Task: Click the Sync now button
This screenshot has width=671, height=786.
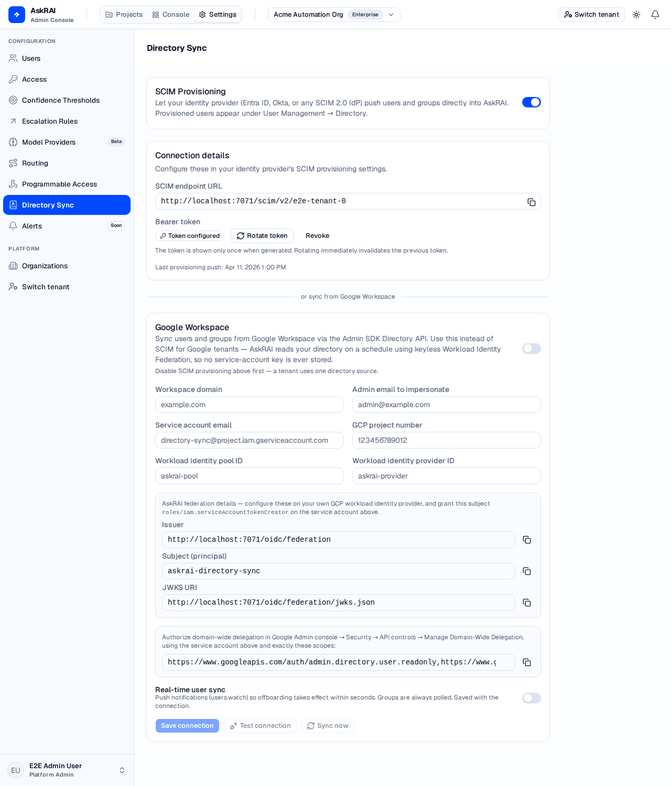Action: (x=328, y=726)
